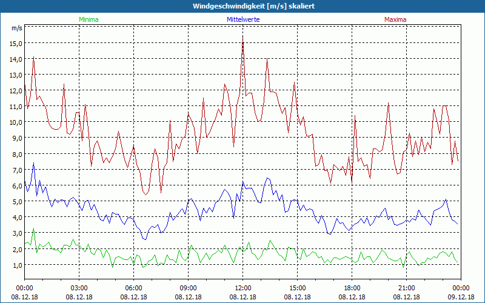
Task: Click the 2,0 y-axis value
Action: (17, 249)
